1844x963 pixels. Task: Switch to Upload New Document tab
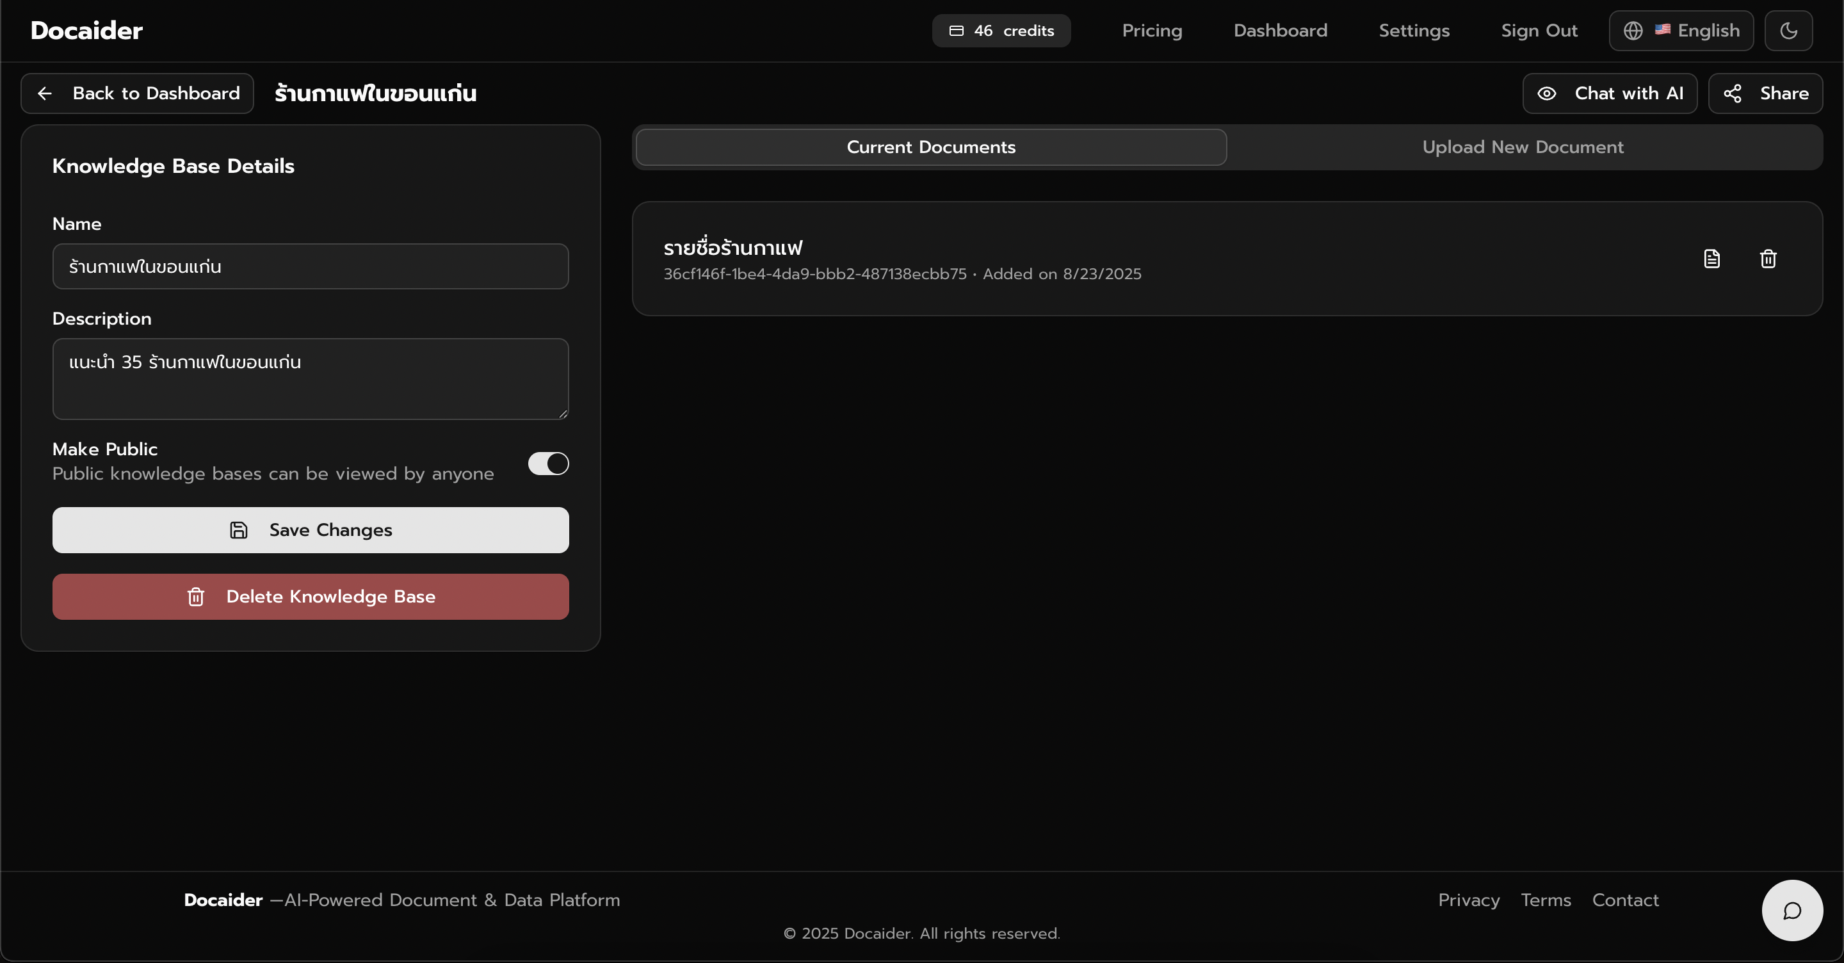1522,147
